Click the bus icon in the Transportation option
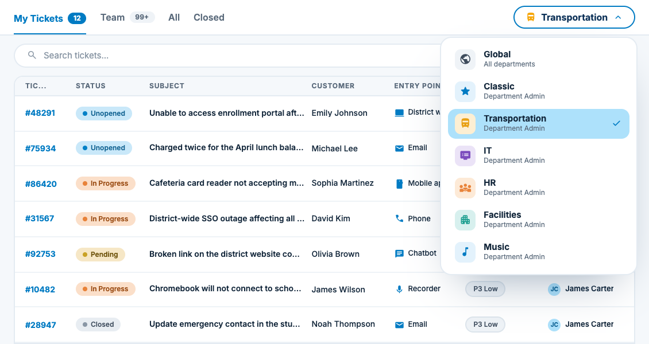 [x=465, y=123]
